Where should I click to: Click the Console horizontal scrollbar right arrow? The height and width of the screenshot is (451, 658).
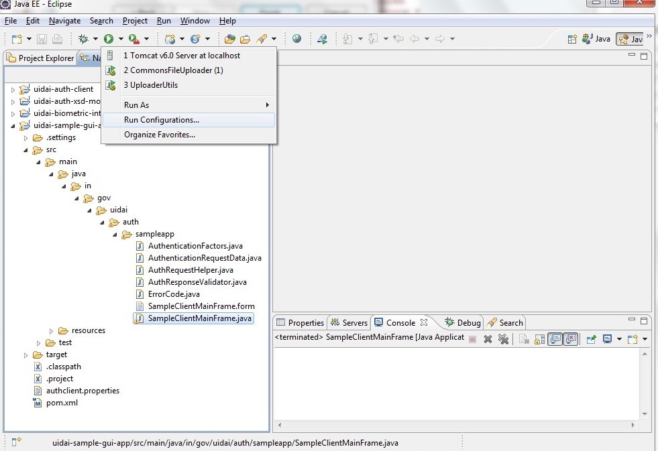click(x=633, y=425)
